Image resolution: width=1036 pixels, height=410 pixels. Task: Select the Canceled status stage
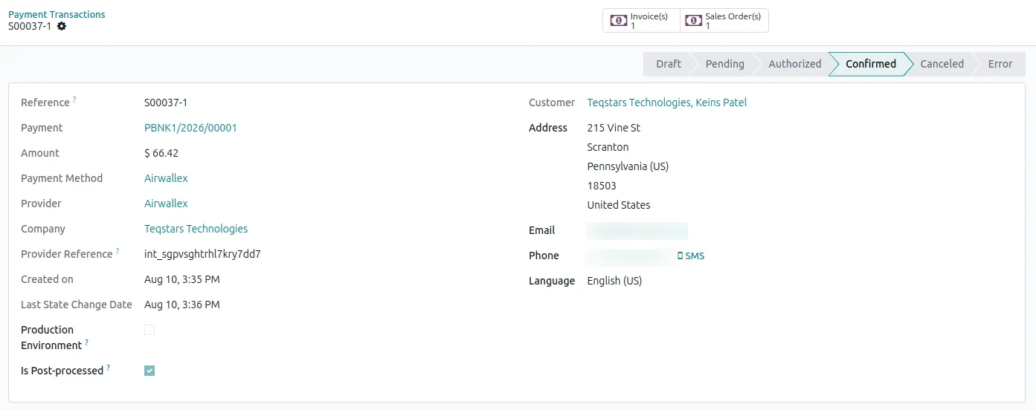(x=942, y=64)
